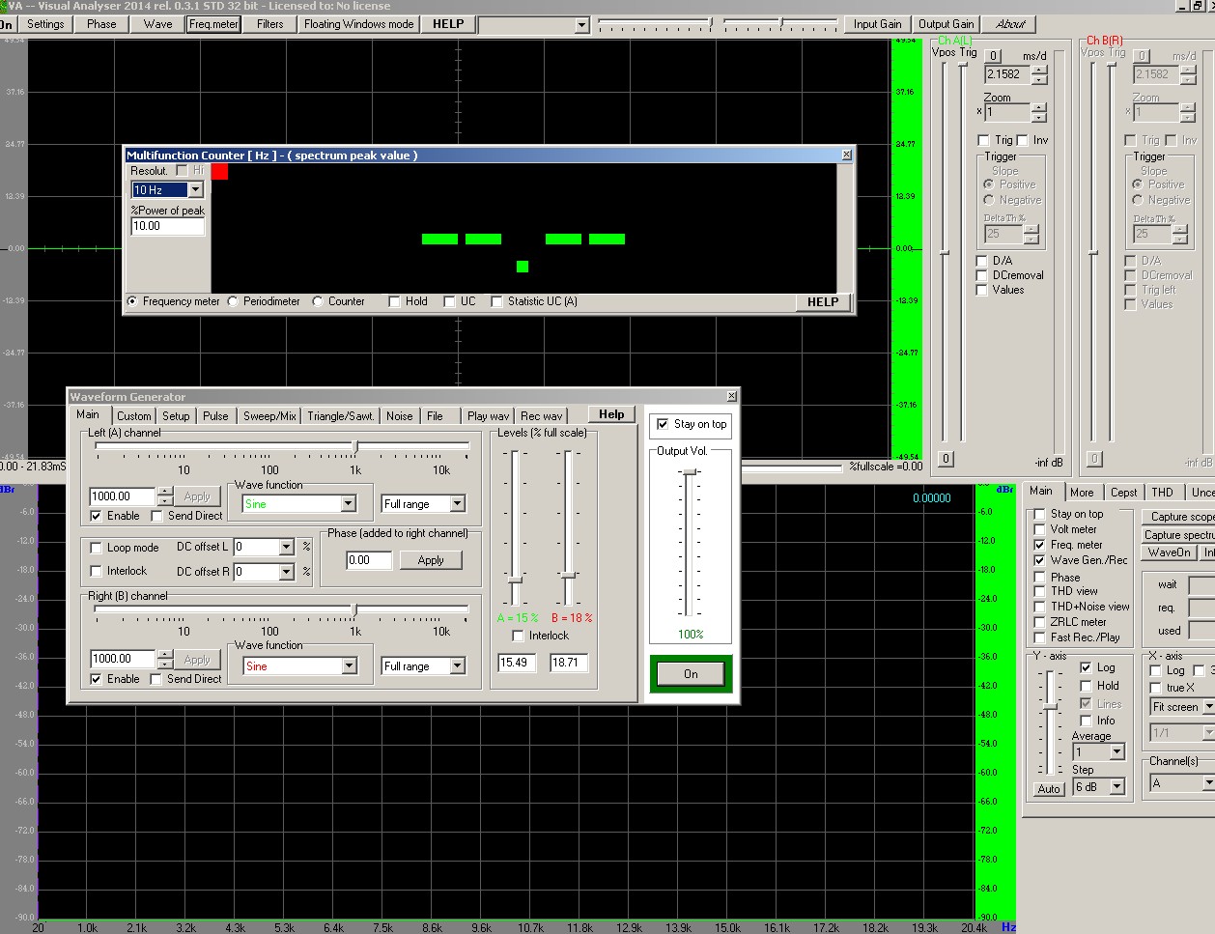The width and height of the screenshot is (1215, 934).
Task: Close the Waveform Generator window
Action: [x=731, y=396]
